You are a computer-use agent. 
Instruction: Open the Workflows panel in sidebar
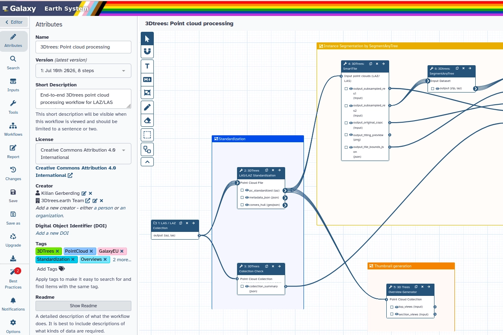(x=13, y=129)
